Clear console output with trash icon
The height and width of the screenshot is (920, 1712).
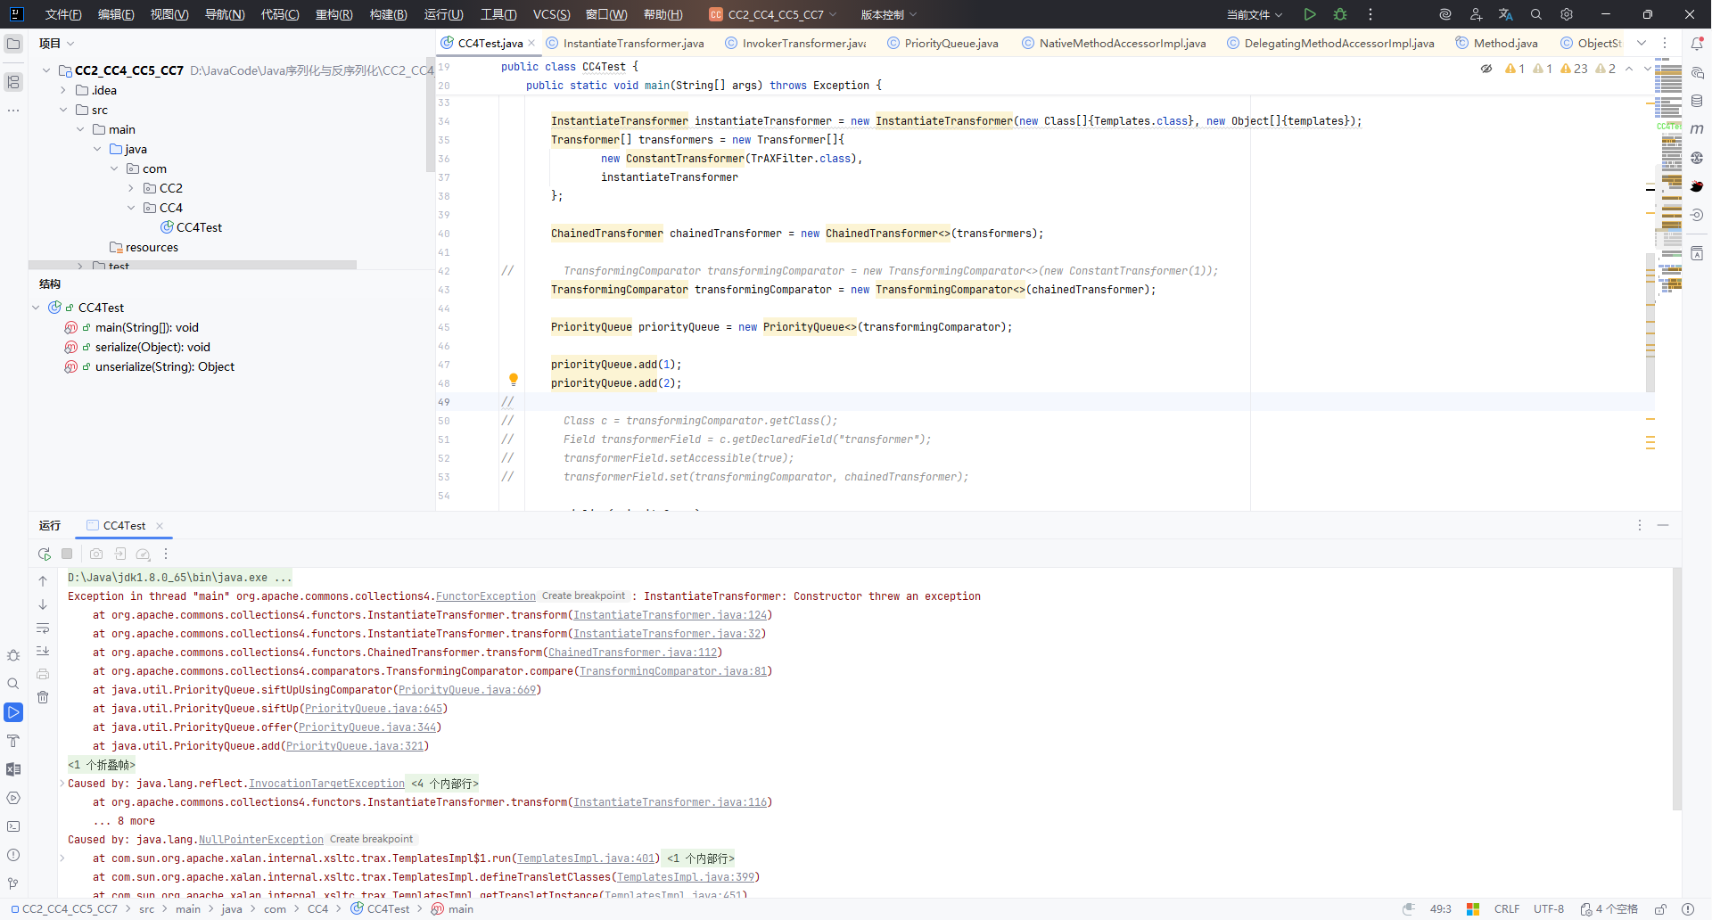(43, 697)
